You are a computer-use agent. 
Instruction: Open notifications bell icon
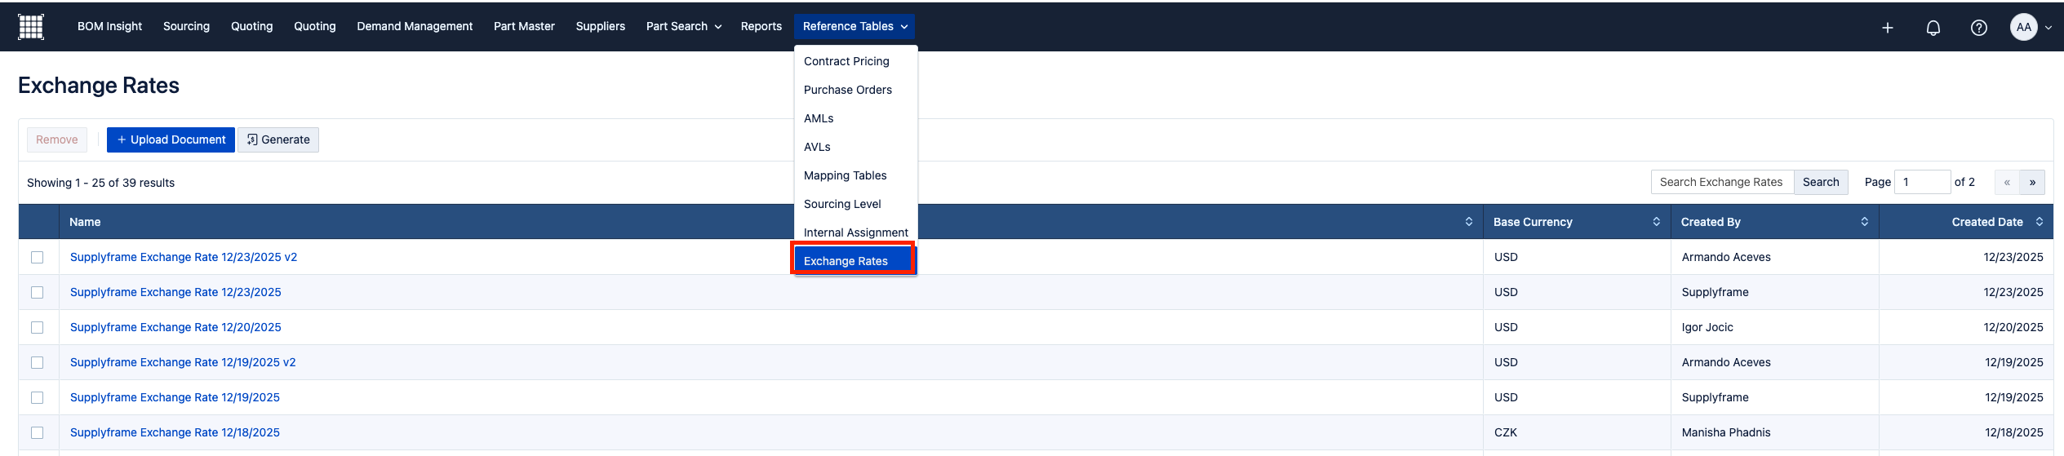click(x=1933, y=28)
